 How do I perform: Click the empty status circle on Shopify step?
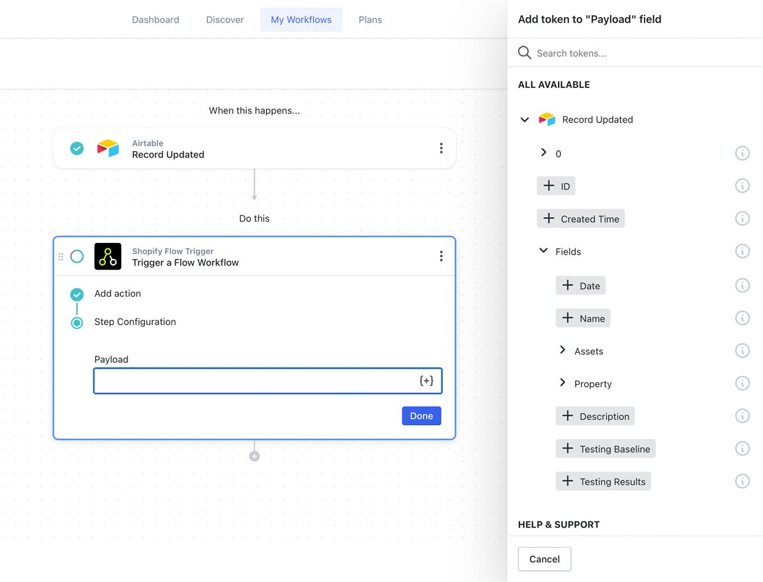tap(77, 256)
